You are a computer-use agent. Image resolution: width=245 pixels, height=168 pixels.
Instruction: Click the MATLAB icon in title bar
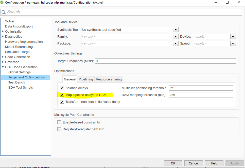(2, 2)
